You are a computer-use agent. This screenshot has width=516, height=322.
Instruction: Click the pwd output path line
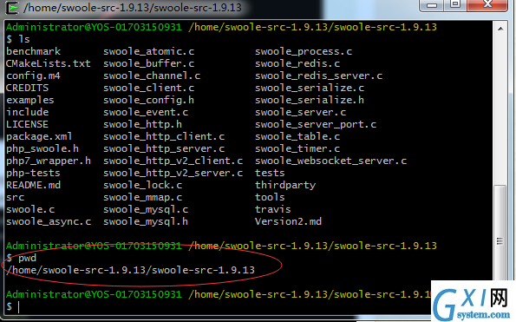(131, 270)
